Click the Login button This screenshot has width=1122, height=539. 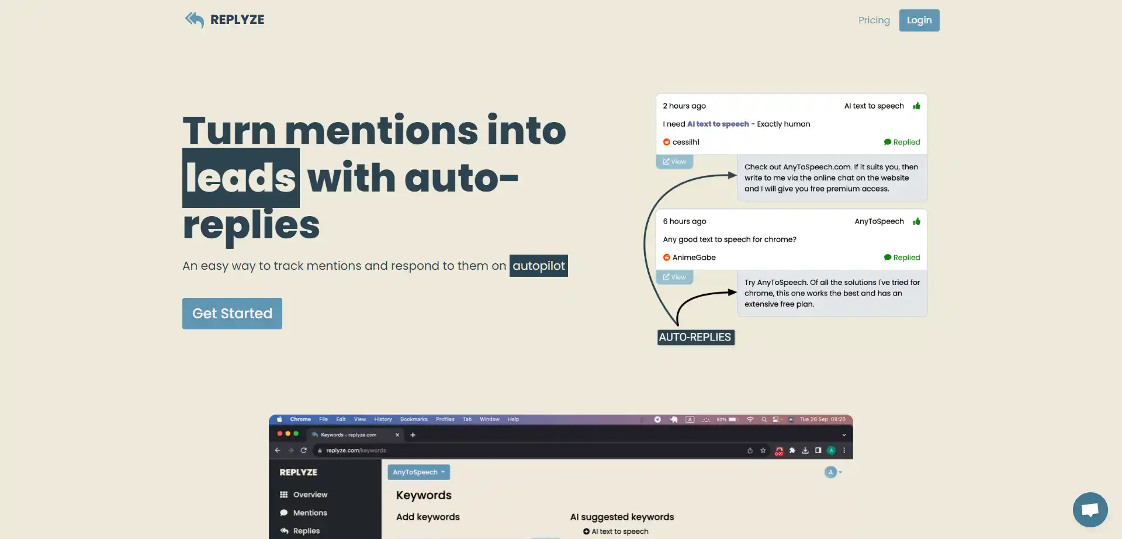(919, 20)
